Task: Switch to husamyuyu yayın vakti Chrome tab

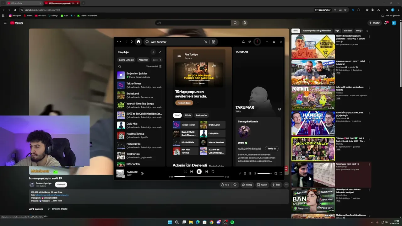Action: tap(62, 3)
